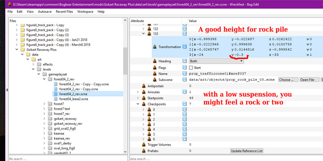Click the file search input field
This screenshot has height=161, width=323.
point(68,159)
